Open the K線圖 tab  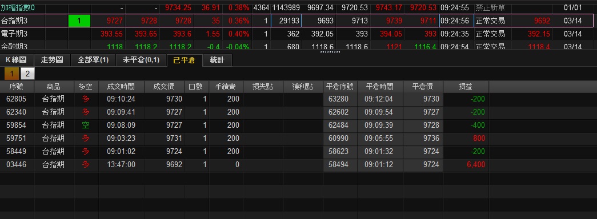click(x=17, y=60)
